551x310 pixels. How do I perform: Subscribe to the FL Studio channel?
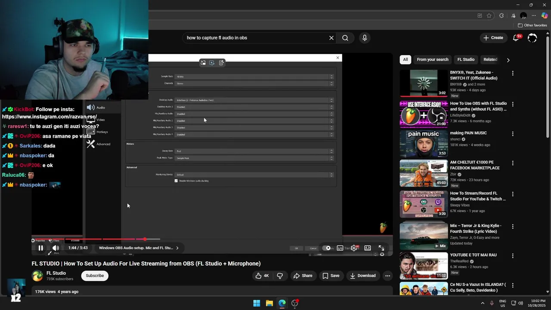click(95, 276)
